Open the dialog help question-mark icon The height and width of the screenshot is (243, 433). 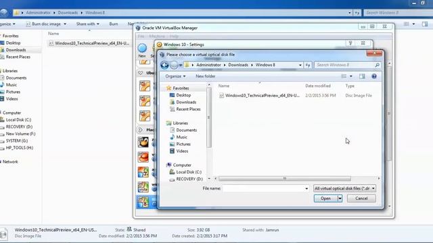pos(374,76)
